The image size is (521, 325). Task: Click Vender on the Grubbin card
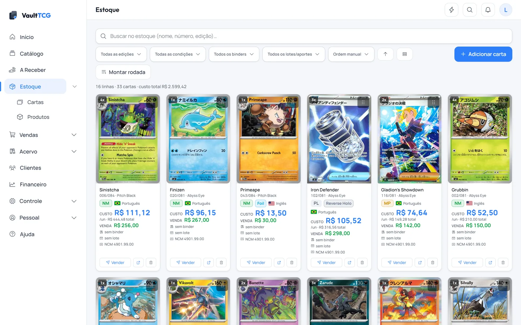[467, 263]
